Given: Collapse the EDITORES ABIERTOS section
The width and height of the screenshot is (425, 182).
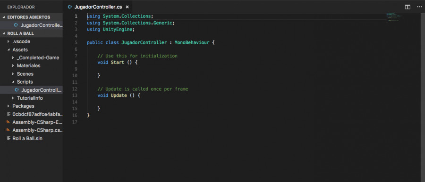Looking at the screenshot, I should (4, 17).
